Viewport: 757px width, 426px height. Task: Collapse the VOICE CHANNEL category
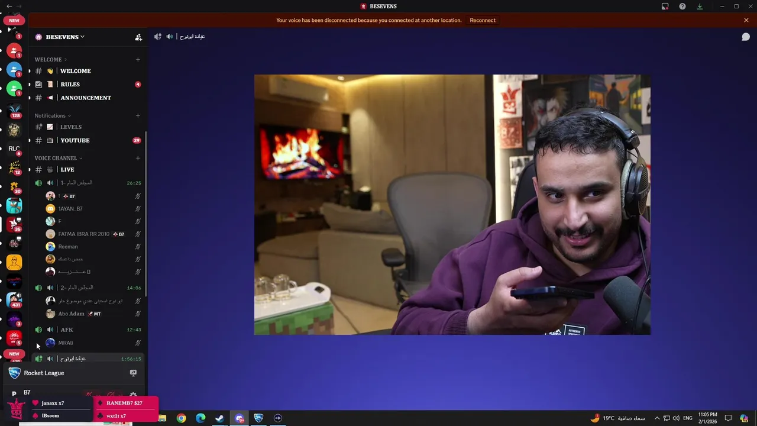(x=58, y=158)
